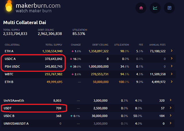Sort by ANNUAL FEES column header
184x131 pixels.
pyautogui.click(x=157, y=45)
